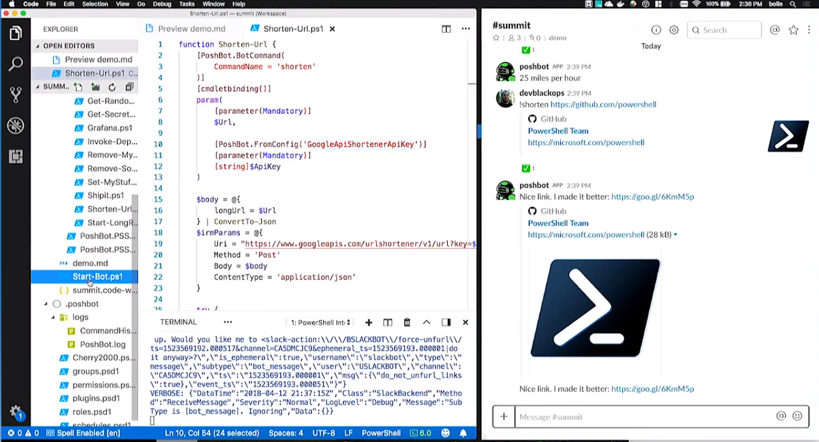Open the Source Control view

15,95
